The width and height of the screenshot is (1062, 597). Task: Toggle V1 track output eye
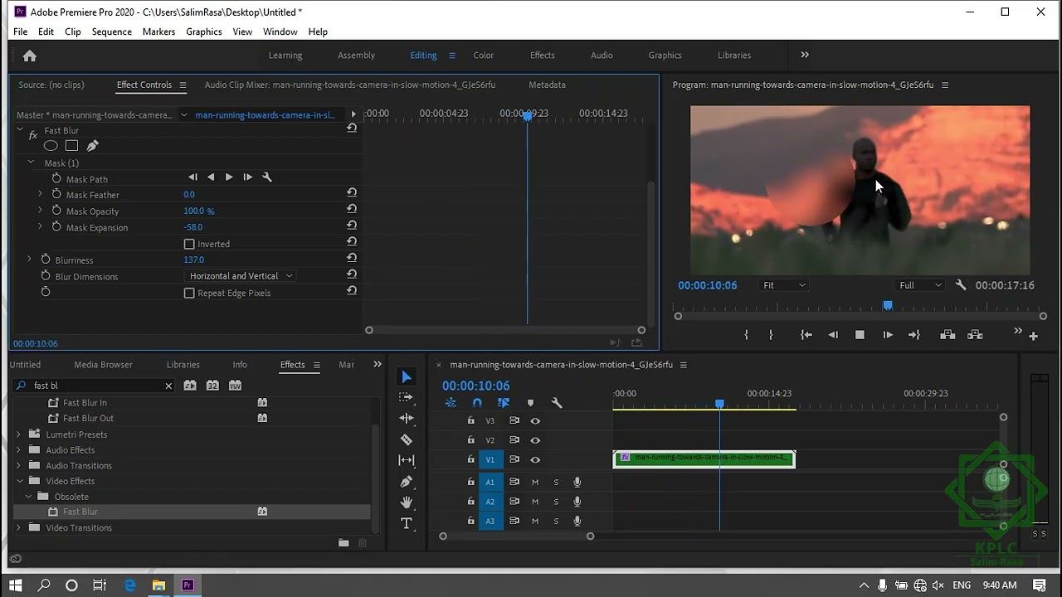pos(535,460)
